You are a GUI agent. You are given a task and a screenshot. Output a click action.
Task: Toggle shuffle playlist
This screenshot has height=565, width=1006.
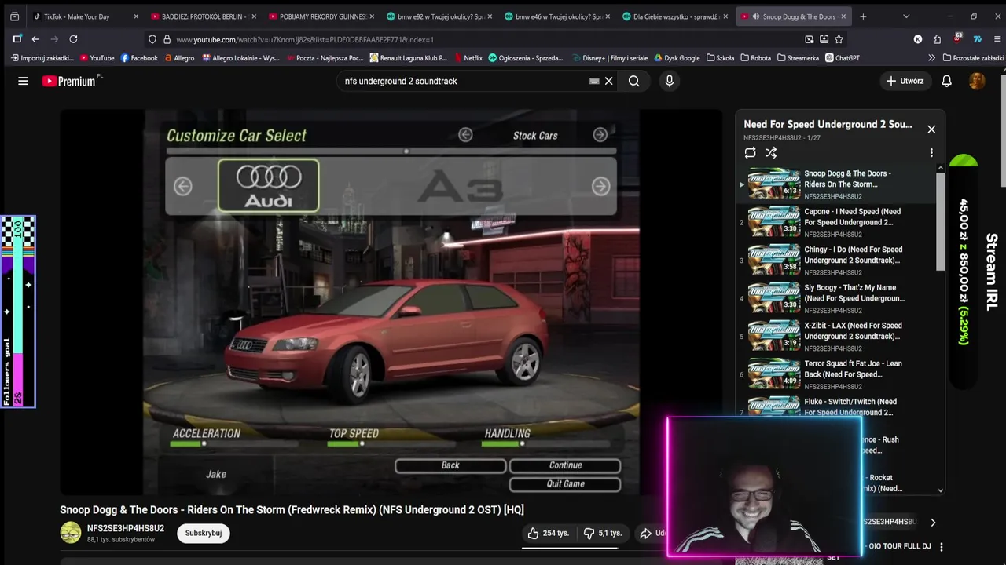[x=771, y=153]
